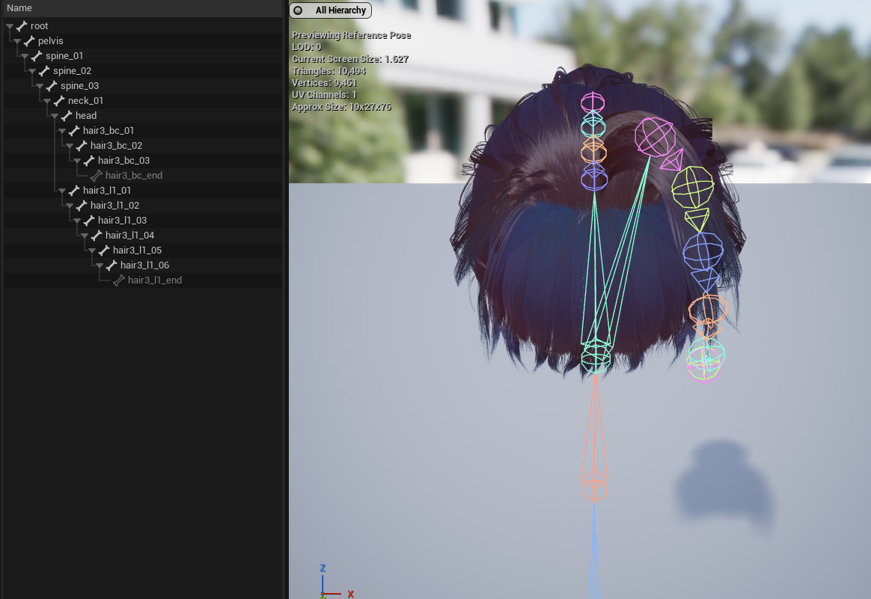The height and width of the screenshot is (599, 871).
Task: Select the hair3_l1_04 bone name
Action: point(130,236)
